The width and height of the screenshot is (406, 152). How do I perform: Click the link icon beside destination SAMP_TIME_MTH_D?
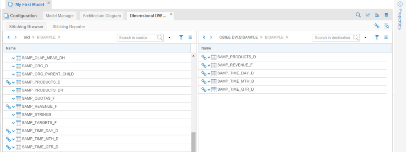click(204, 82)
